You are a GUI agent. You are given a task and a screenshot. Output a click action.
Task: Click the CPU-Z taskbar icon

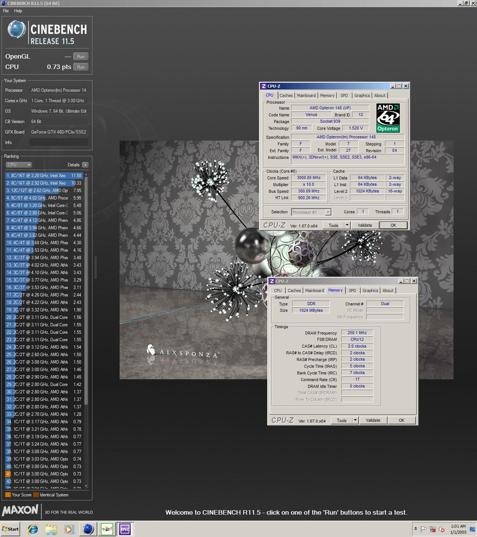[x=125, y=529]
